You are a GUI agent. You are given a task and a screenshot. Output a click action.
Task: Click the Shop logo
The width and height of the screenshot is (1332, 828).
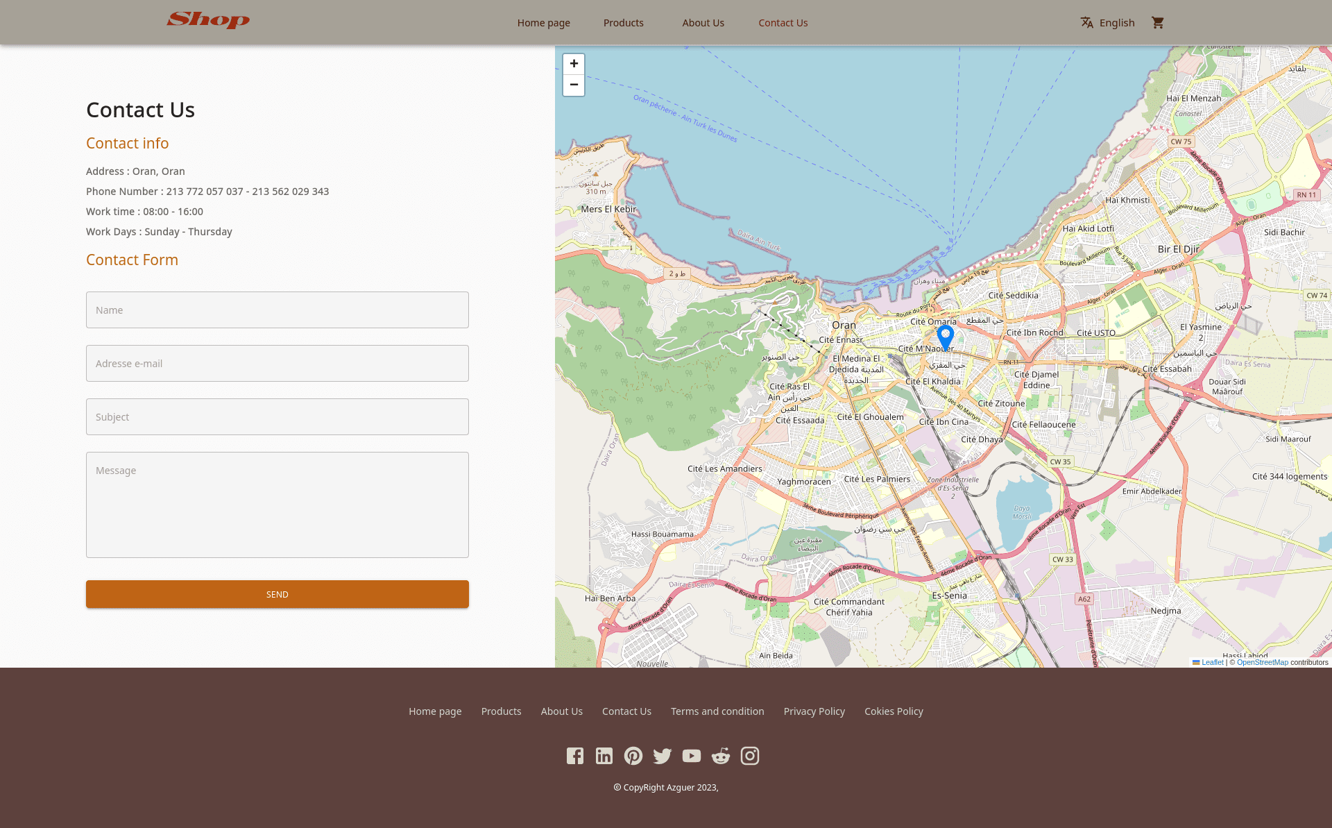pyautogui.click(x=208, y=20)
